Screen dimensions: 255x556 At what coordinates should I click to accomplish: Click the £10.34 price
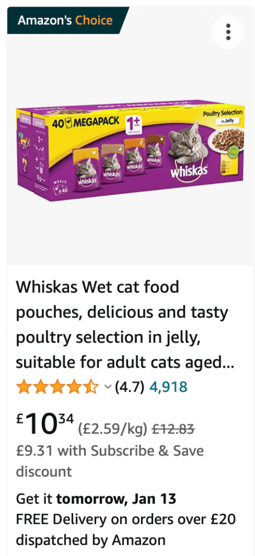(x=45, y=422)
